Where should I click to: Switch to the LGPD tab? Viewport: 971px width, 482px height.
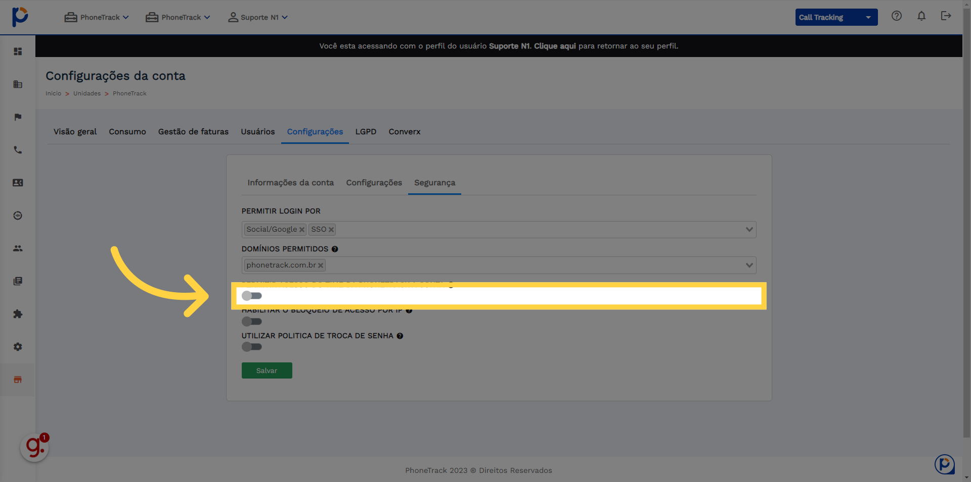pyautogui.click(x=366, y=132)
